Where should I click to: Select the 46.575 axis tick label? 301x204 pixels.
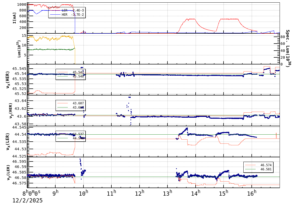point(19,183)
